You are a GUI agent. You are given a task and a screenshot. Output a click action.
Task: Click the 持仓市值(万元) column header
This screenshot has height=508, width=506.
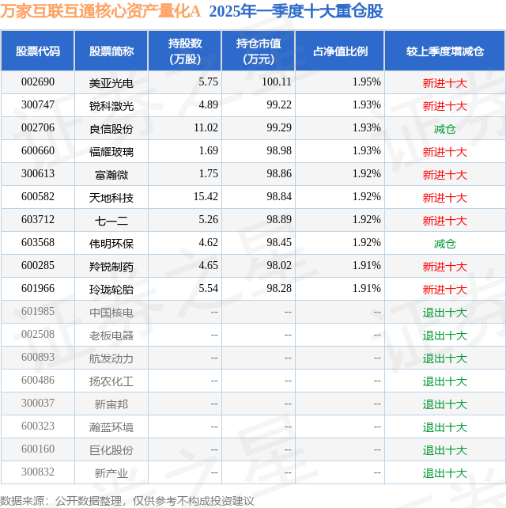(x=258, y=51)
